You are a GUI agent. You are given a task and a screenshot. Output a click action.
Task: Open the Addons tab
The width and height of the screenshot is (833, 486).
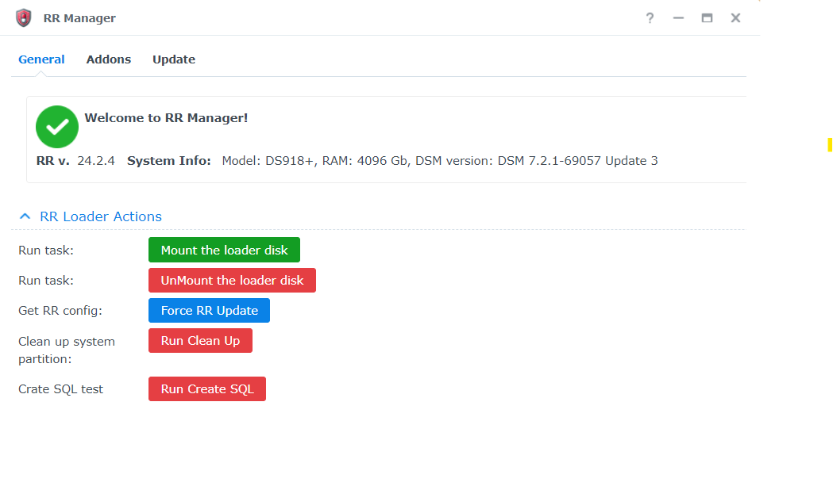(x=108, y=59)
